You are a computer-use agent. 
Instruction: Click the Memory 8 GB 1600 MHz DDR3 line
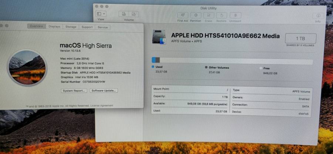[x=82, y=68]
